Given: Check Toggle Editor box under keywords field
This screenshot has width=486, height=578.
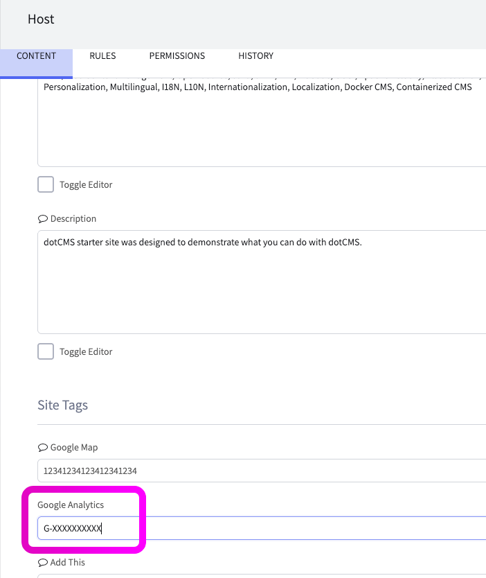Looking at the screenshot, I should (x=45, y=184).
